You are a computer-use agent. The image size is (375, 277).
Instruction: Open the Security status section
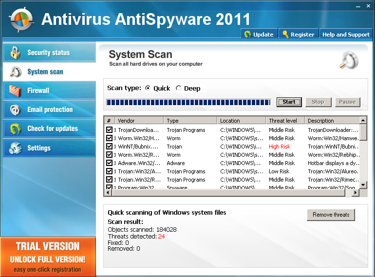(49, 53)
